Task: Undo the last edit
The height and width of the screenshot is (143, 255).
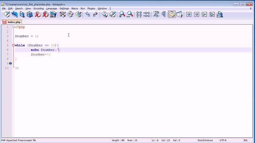Action: 88,14
